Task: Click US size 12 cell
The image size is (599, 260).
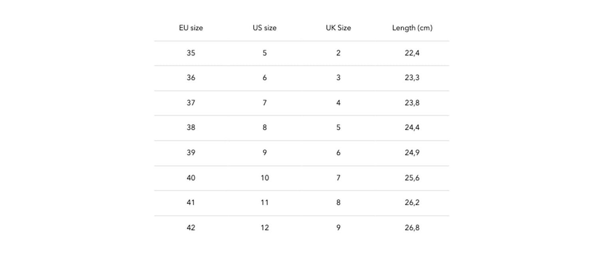Action: point(265,228)
